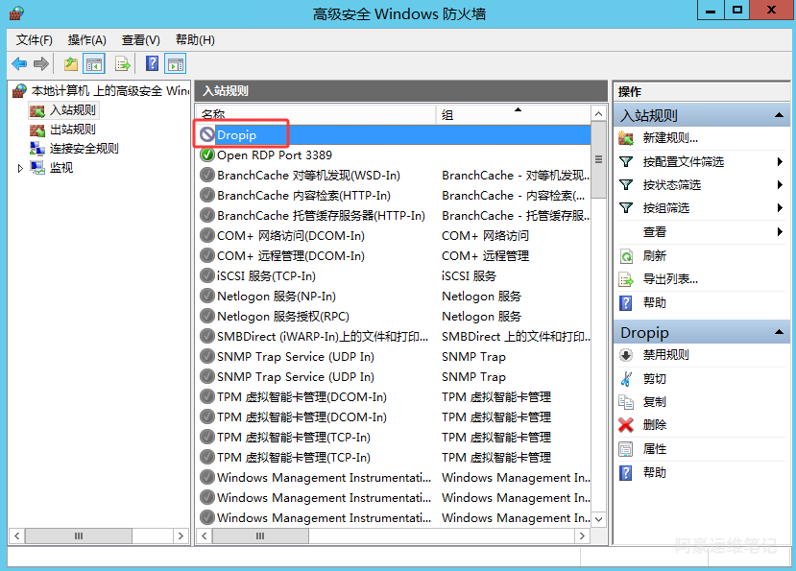
Task: Open the 操作(A) menu
Action: pyautogui.click(x=86, y=40)
